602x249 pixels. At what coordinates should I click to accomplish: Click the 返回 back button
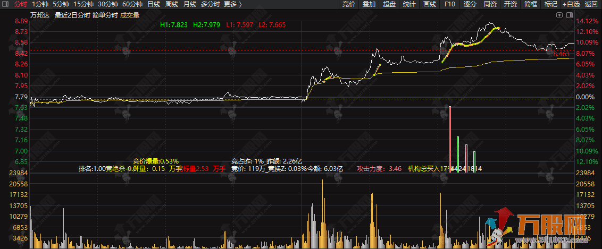pos(591,4)
